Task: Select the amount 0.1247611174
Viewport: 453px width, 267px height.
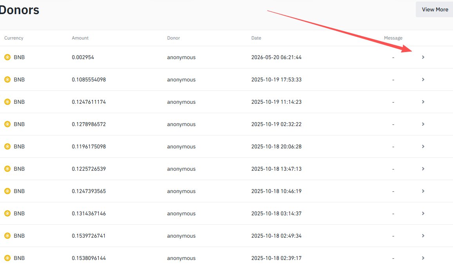Action: pos(89,102)
